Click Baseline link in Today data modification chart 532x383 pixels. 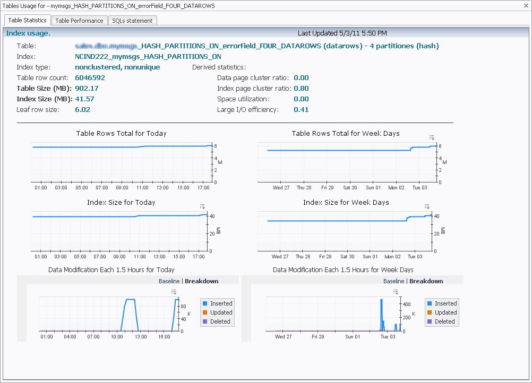coord(169,281)
